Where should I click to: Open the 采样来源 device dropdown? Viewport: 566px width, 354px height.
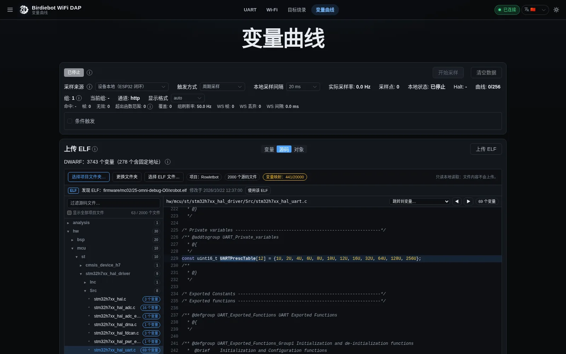click(132, 87)
